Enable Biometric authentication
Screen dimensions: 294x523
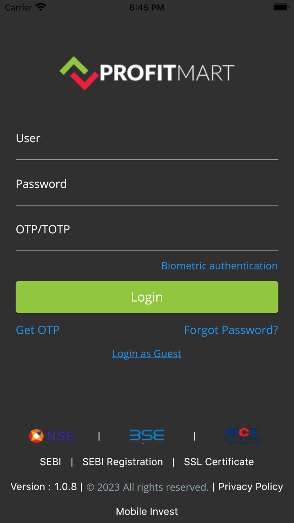tap(219, 266)
